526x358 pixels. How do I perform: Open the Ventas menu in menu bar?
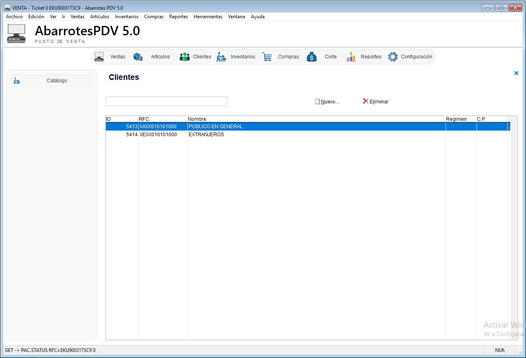pos(78,17)
